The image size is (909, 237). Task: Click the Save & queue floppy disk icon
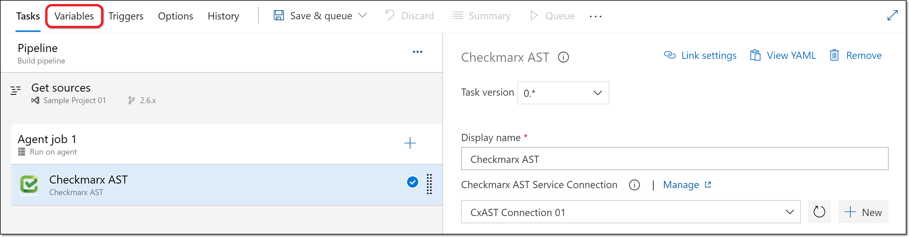pyautogui.click(x=279, y=16)
